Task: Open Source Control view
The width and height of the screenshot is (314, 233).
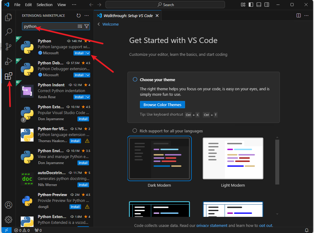Action: click(9, 46)
